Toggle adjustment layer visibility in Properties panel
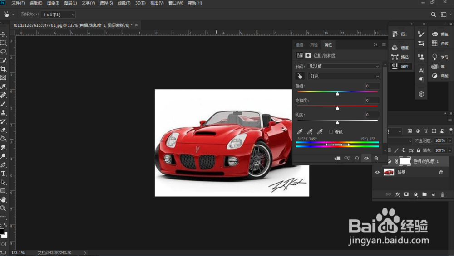 (366, 158)
